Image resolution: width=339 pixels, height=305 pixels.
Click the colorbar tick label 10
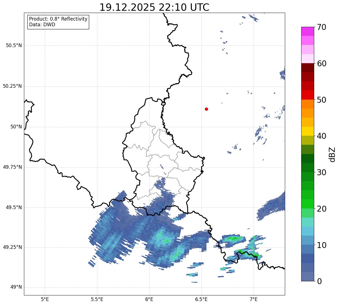(x=322, y=245)
